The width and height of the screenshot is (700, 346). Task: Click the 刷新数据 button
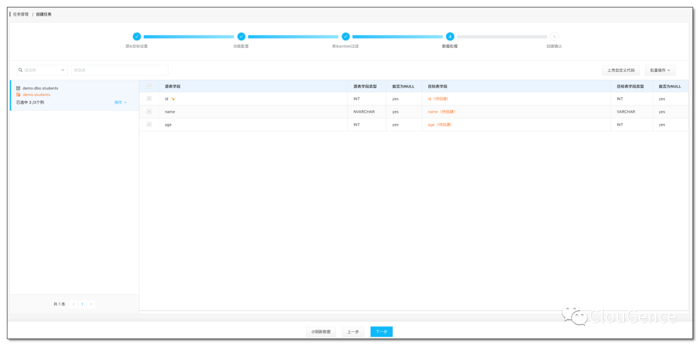321,332
